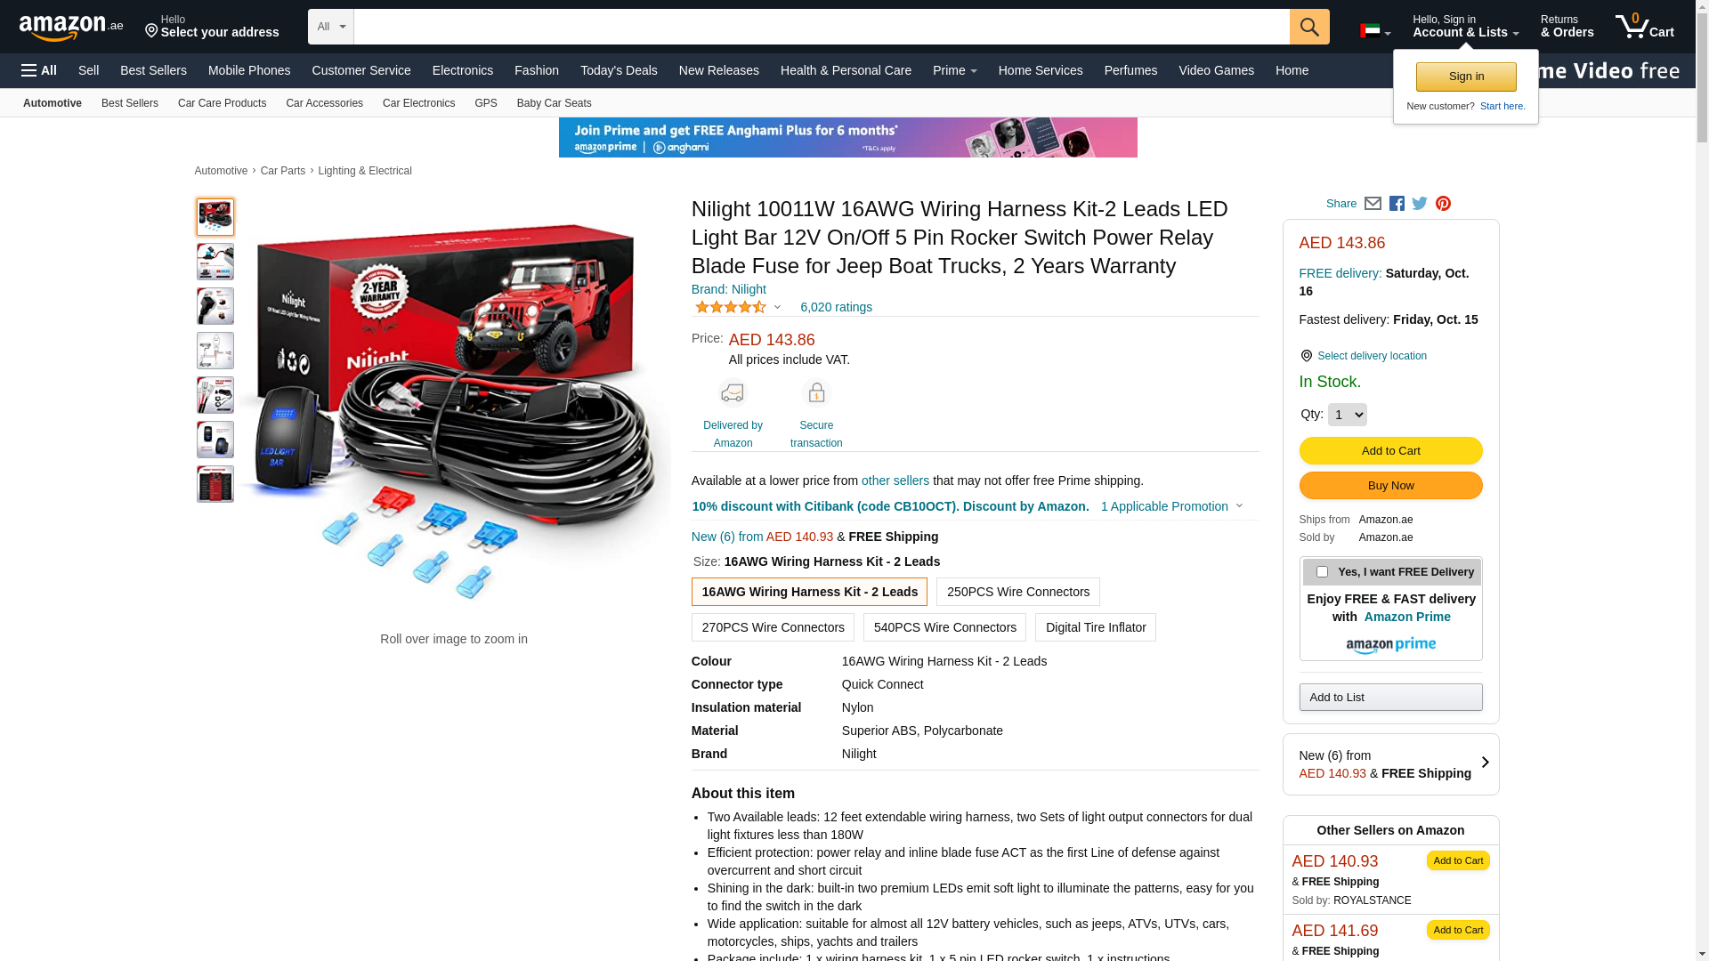Open the 6,020 ratings link

(x=836, y=307)
